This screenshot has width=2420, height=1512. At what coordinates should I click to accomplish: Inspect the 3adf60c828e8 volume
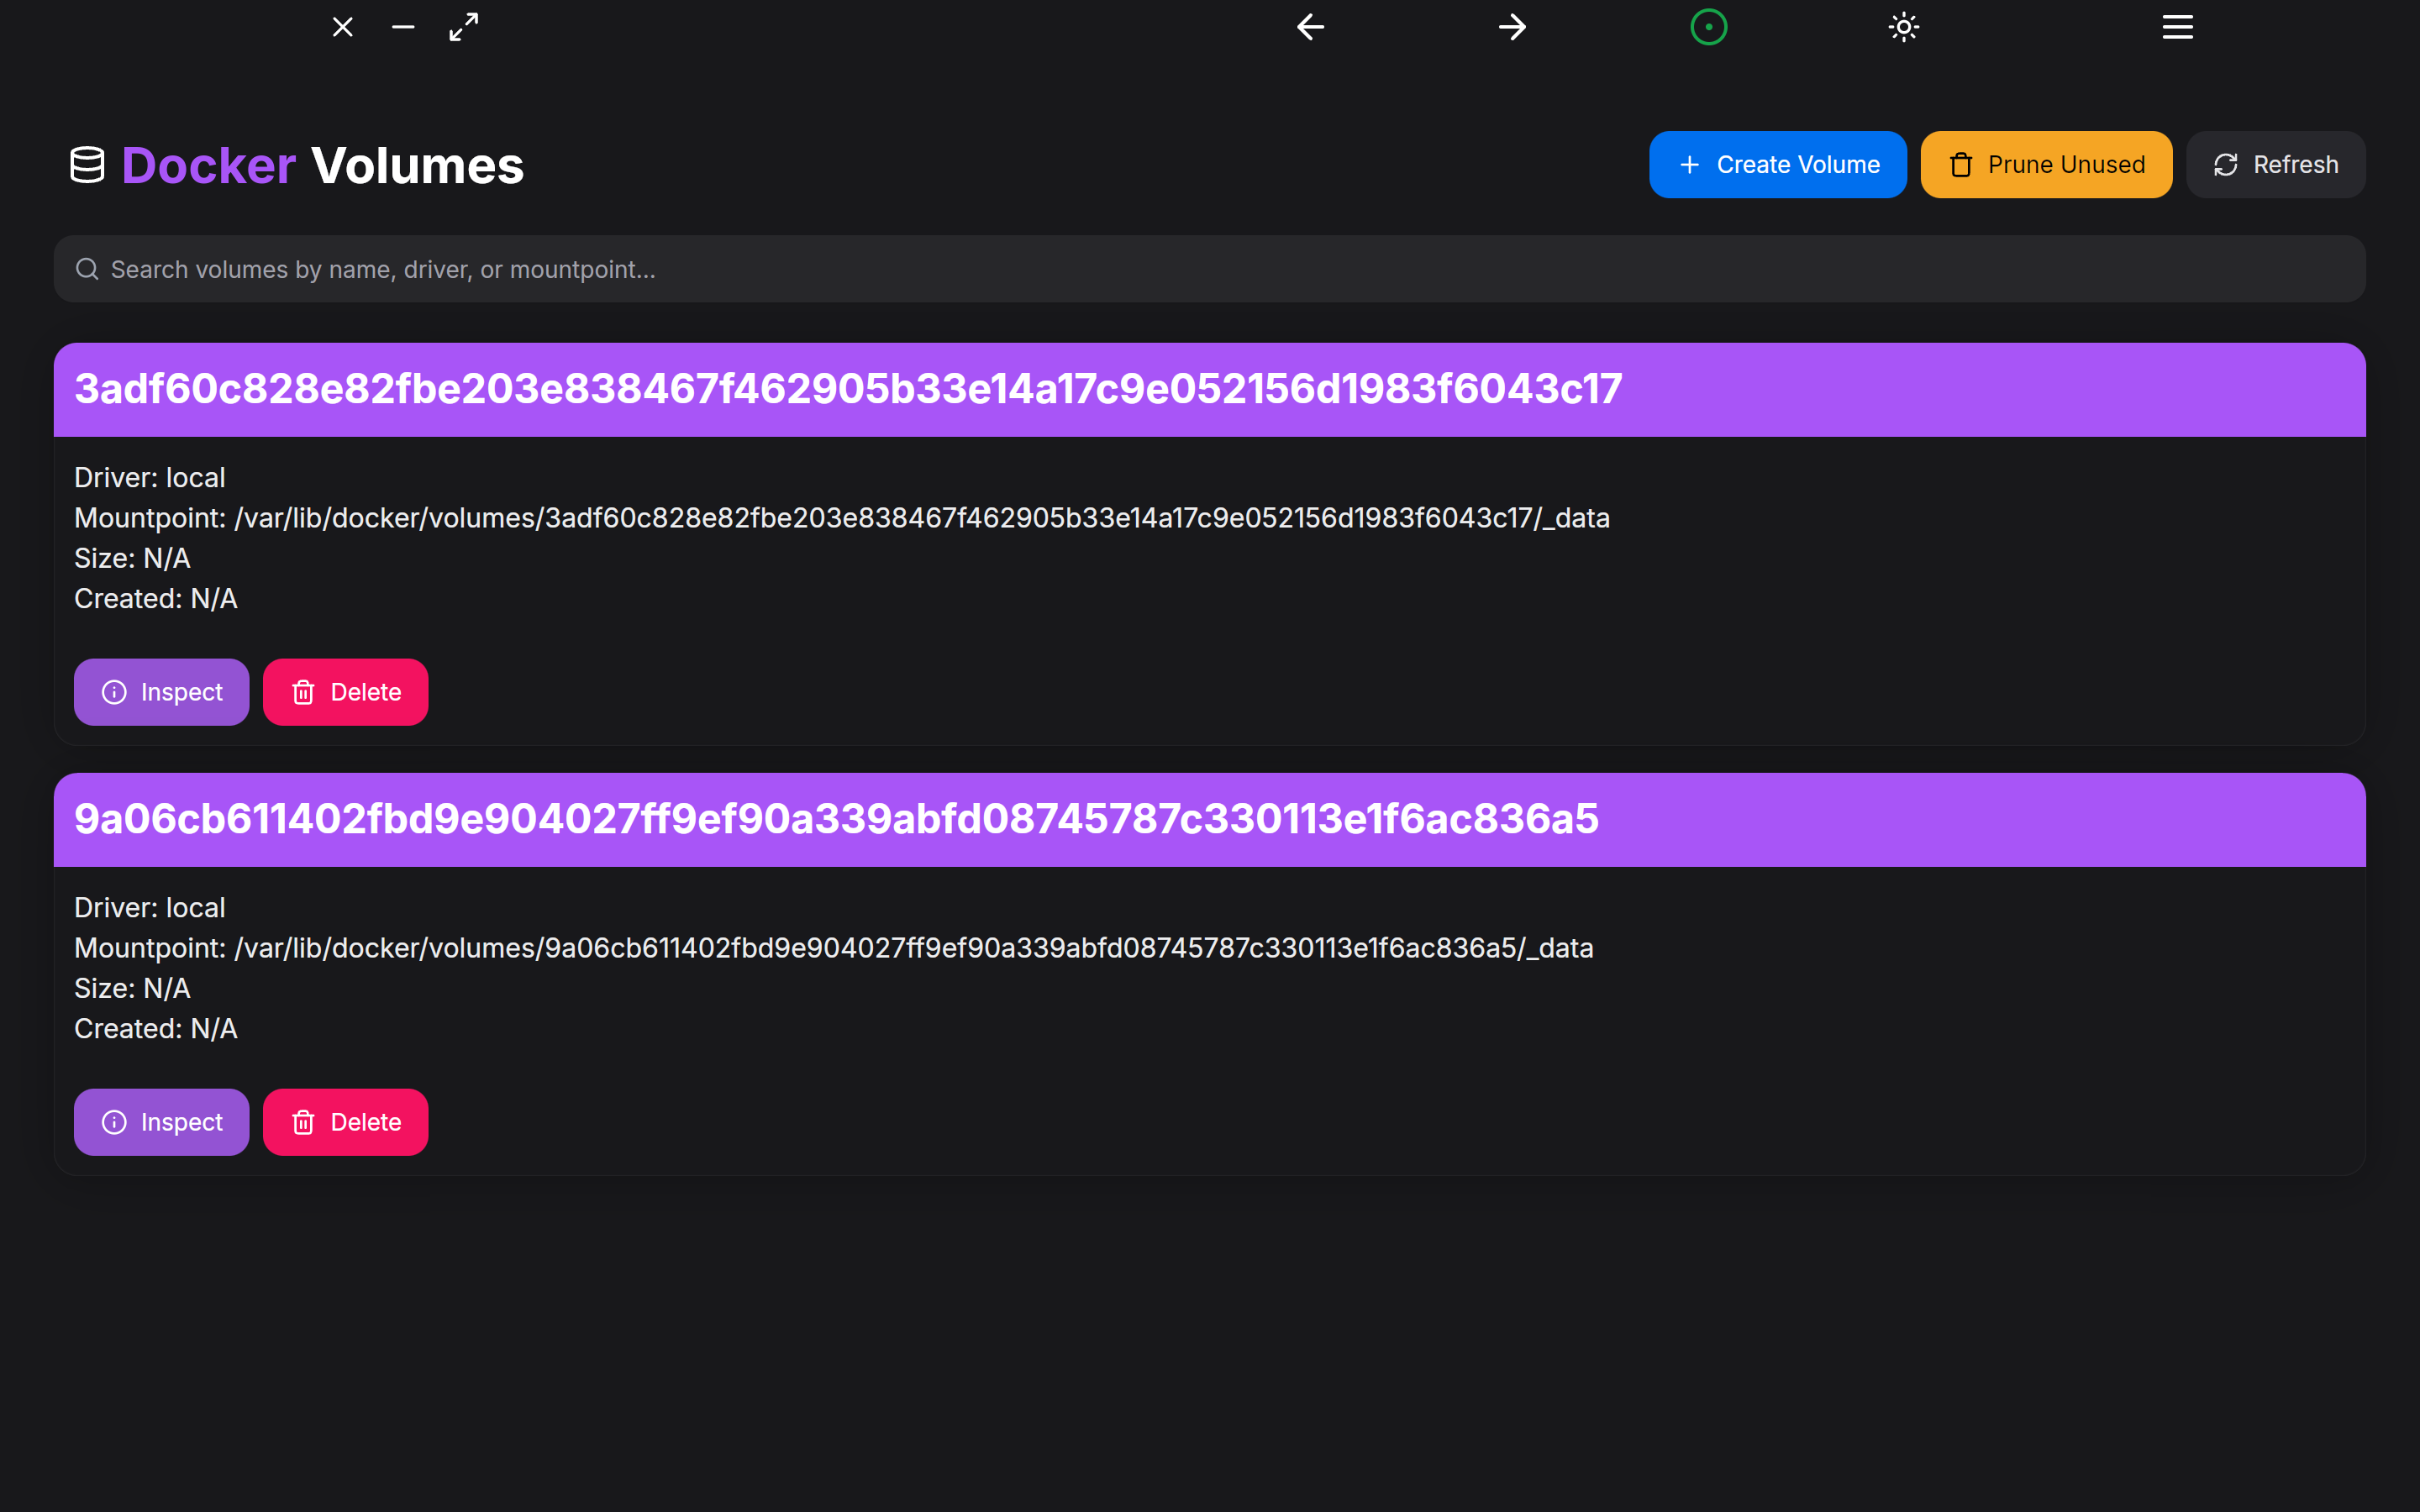(161, 692)
